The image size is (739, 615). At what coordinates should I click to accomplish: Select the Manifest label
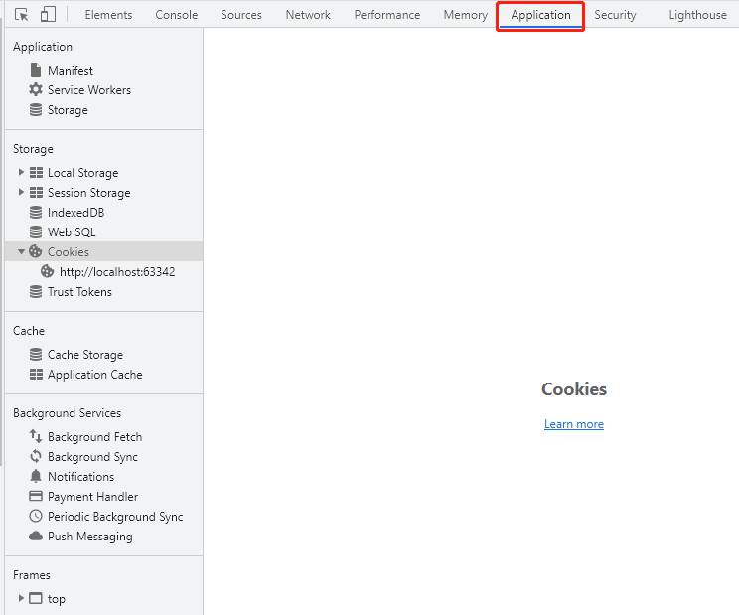(x=71, y=71)
